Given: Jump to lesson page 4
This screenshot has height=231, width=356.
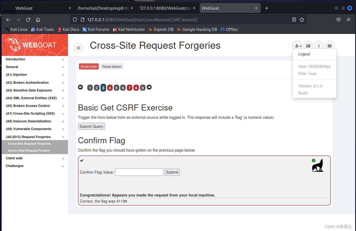Looking at the screenshot, I should [110, 88].
